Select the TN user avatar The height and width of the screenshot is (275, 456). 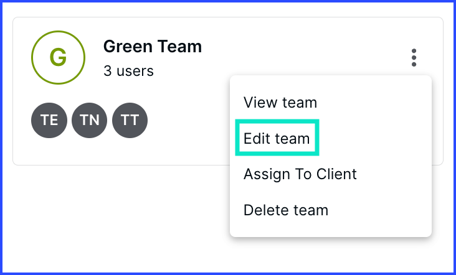pyautogui.click(x=89, y=120)
